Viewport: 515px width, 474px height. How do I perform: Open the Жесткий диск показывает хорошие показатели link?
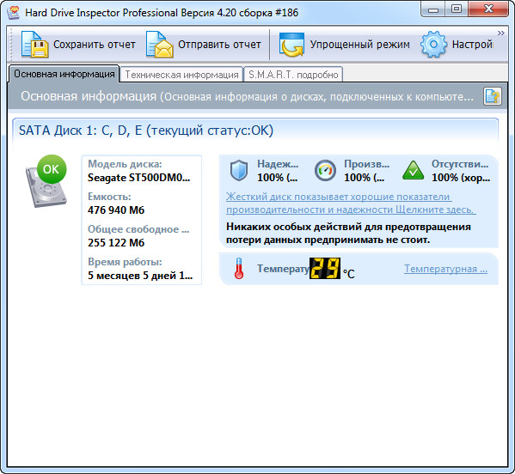coord(351,203)
